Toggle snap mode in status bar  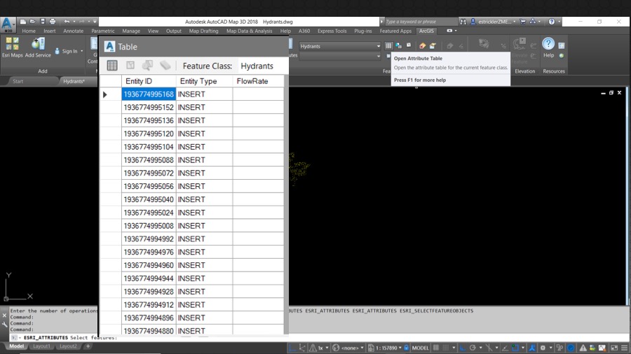(446, 348)
